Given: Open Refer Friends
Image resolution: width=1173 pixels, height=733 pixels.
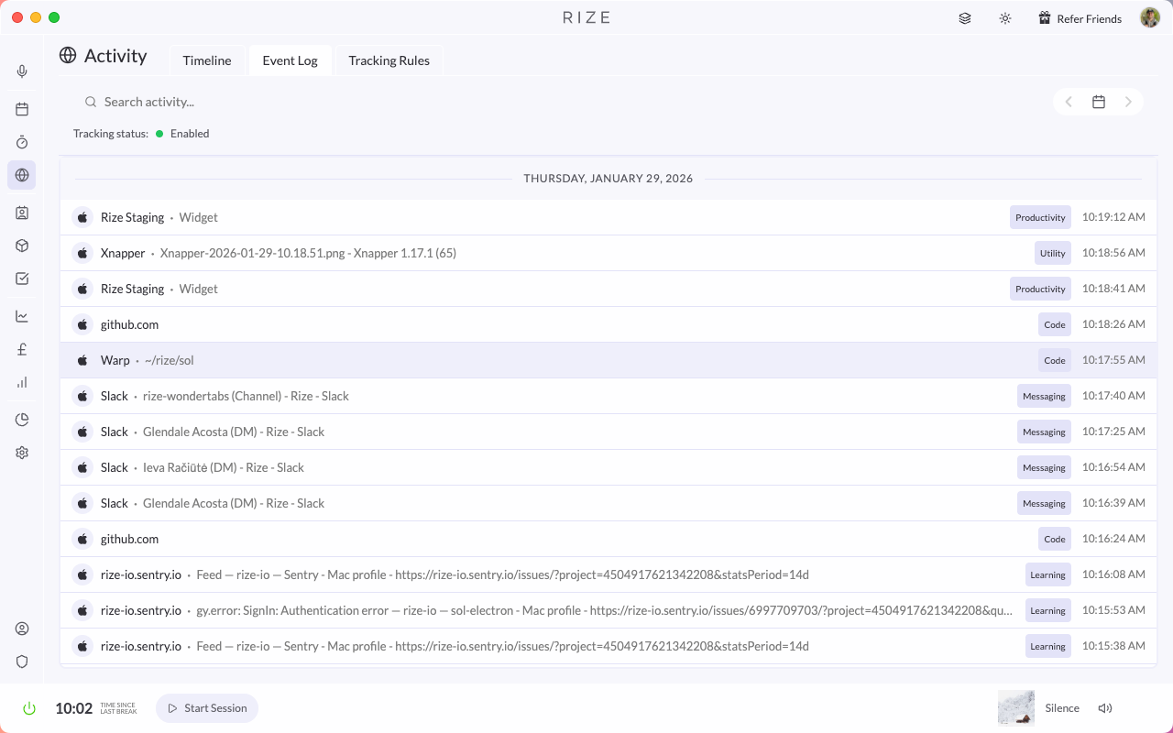Looking at the screenshot, I should click(x=1080, y=17).
